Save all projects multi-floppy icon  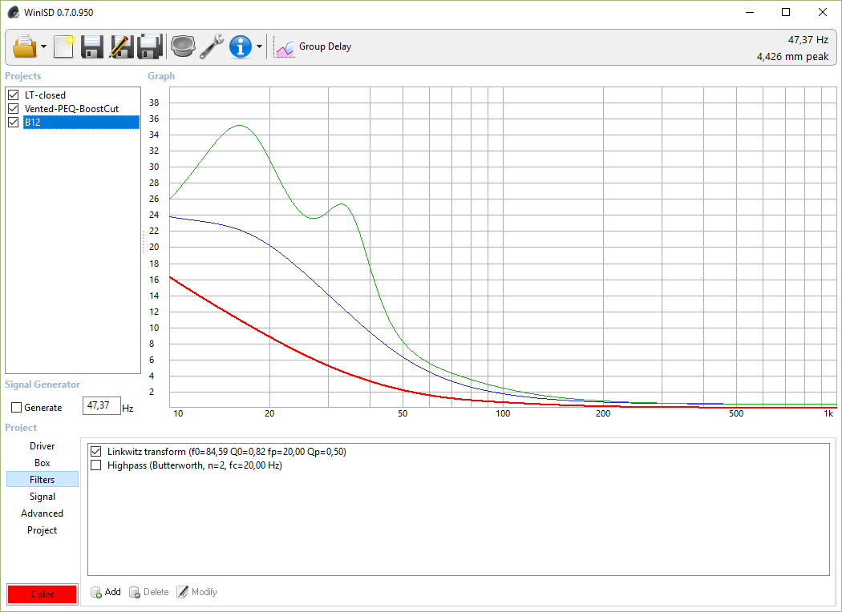[150, 46]
